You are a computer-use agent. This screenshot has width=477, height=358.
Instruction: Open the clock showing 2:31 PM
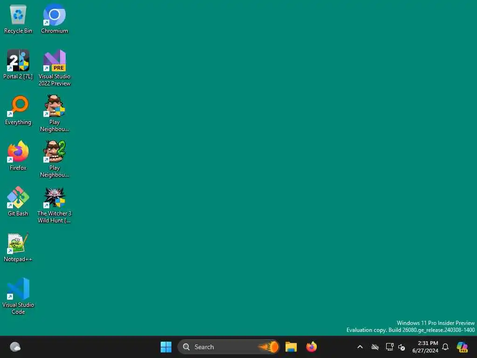click(425, 347)
